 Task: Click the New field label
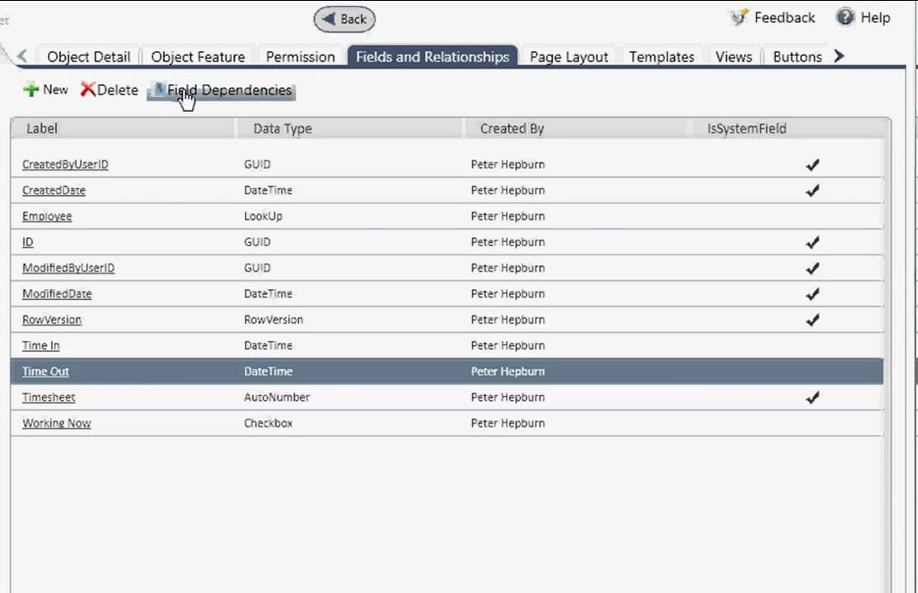pyautogui.click(x=55, y=90)
